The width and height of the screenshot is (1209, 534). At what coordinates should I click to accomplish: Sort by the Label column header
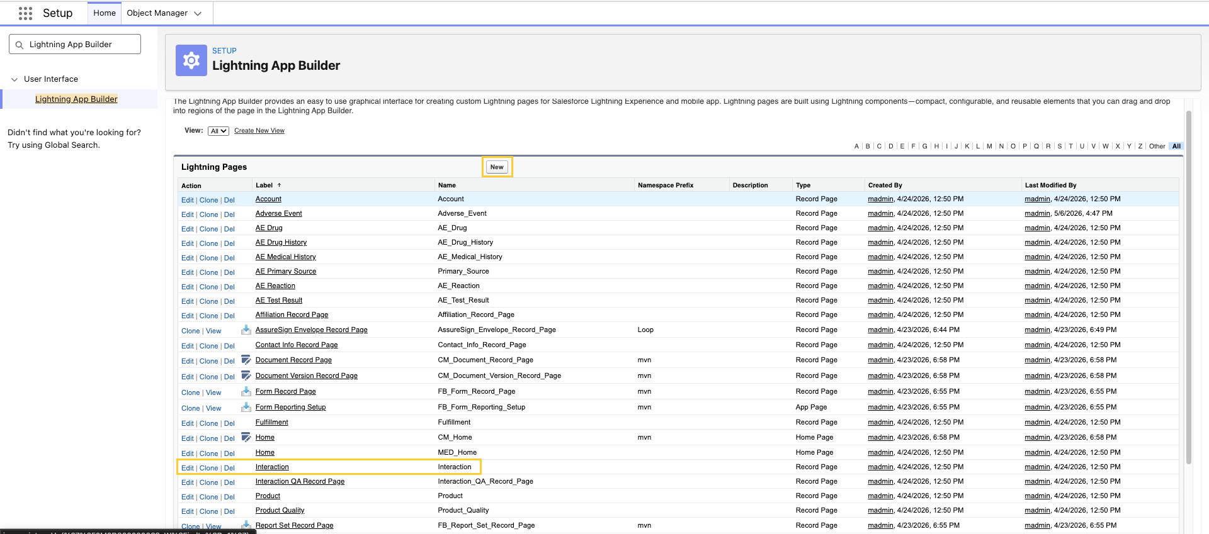264,185
